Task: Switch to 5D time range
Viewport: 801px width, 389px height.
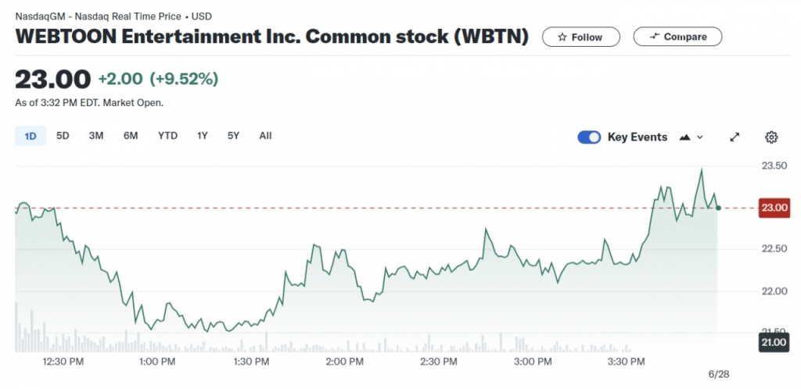Action: [63, 136]
